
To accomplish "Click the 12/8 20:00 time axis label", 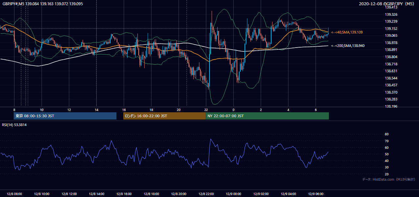I will coord(179,194).
